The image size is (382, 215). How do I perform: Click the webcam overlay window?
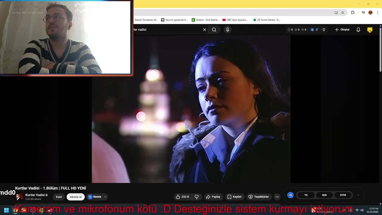66,37
